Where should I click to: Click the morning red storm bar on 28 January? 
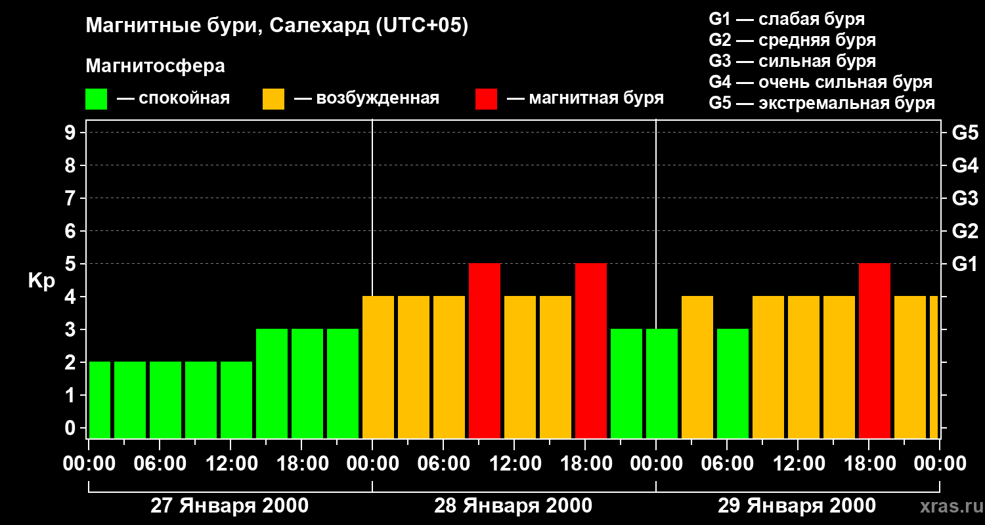click(485, 351)
